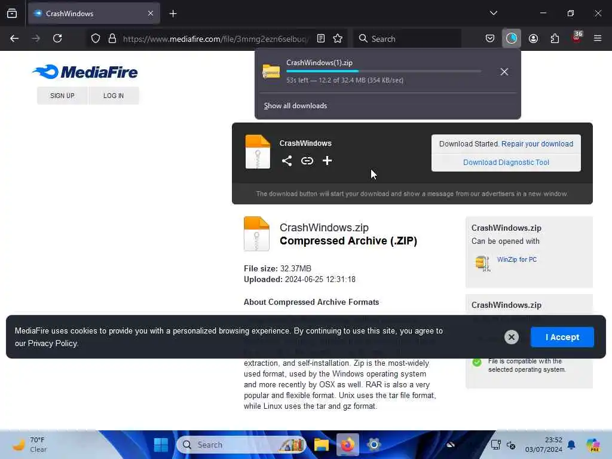
Task: Click the share icon under CrashWindows
Action: click(287, 161)
